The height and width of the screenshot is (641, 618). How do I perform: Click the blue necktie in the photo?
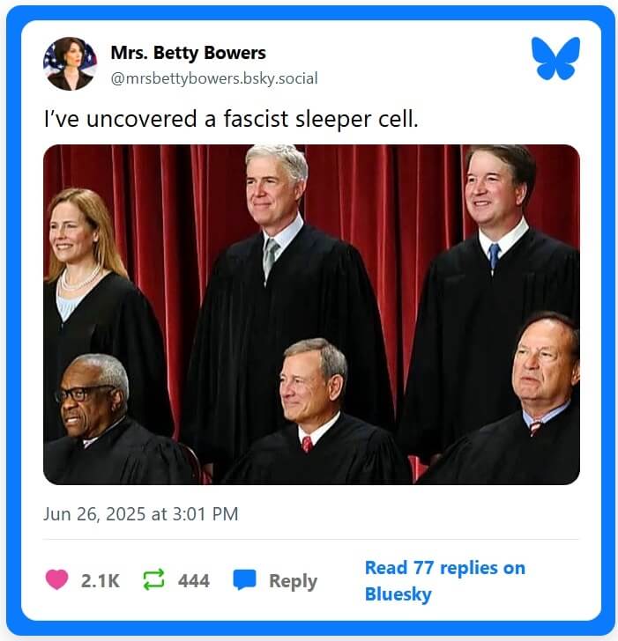(494, 256)
